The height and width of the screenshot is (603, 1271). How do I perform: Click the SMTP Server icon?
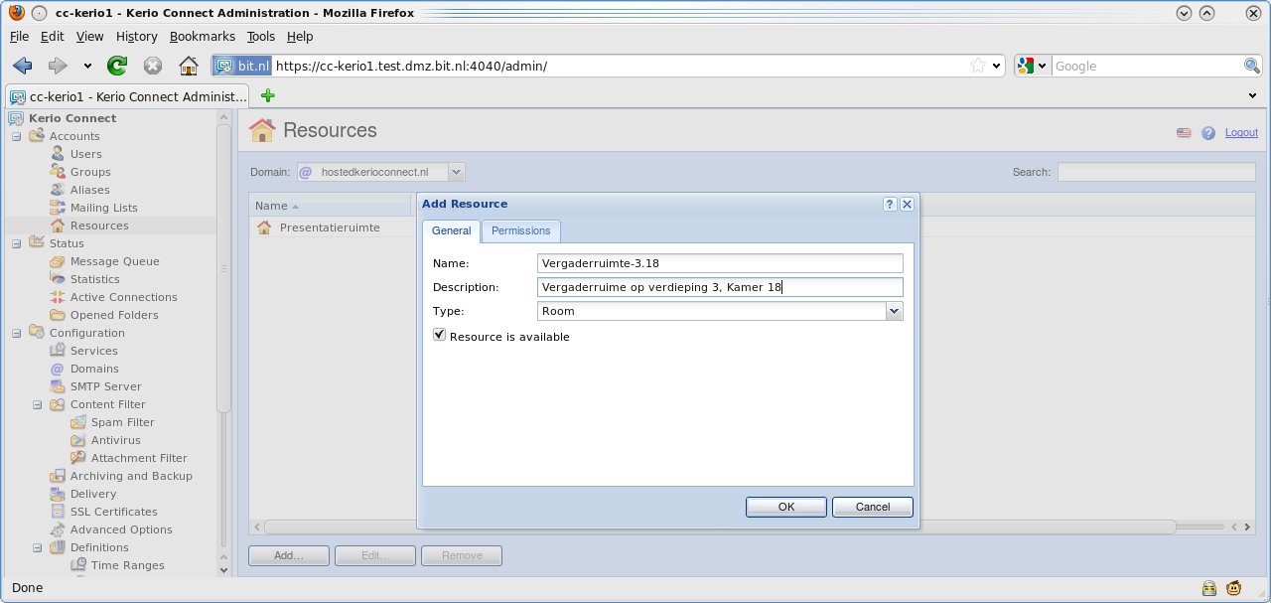point(58,386)
